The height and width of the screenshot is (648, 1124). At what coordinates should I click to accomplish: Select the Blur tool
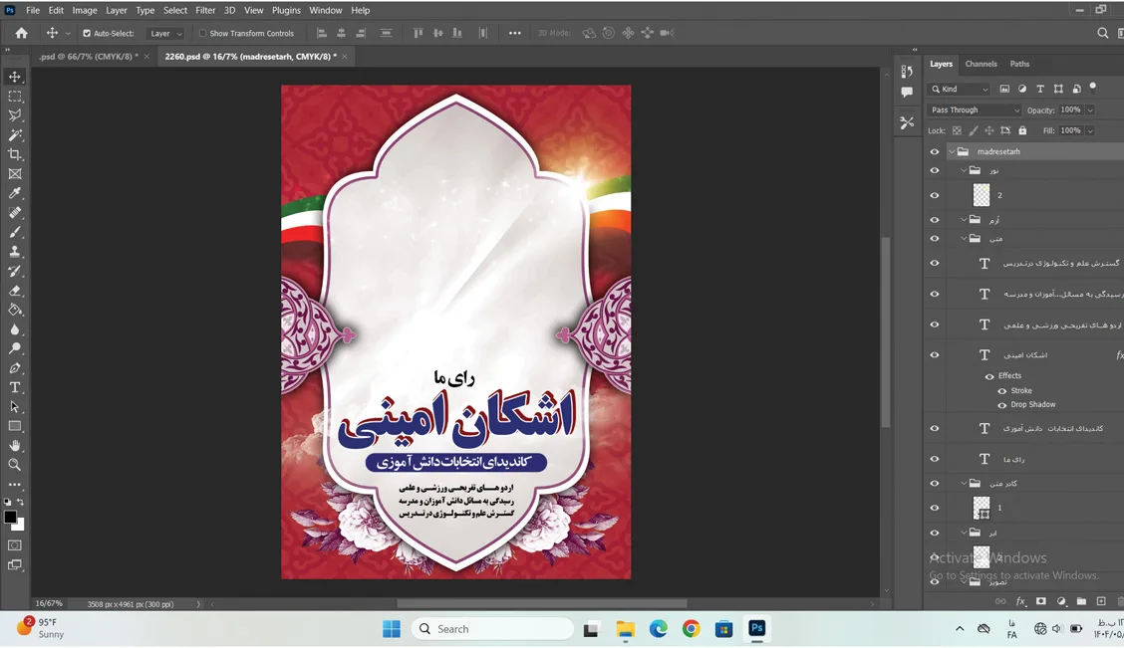click(14, 329)
